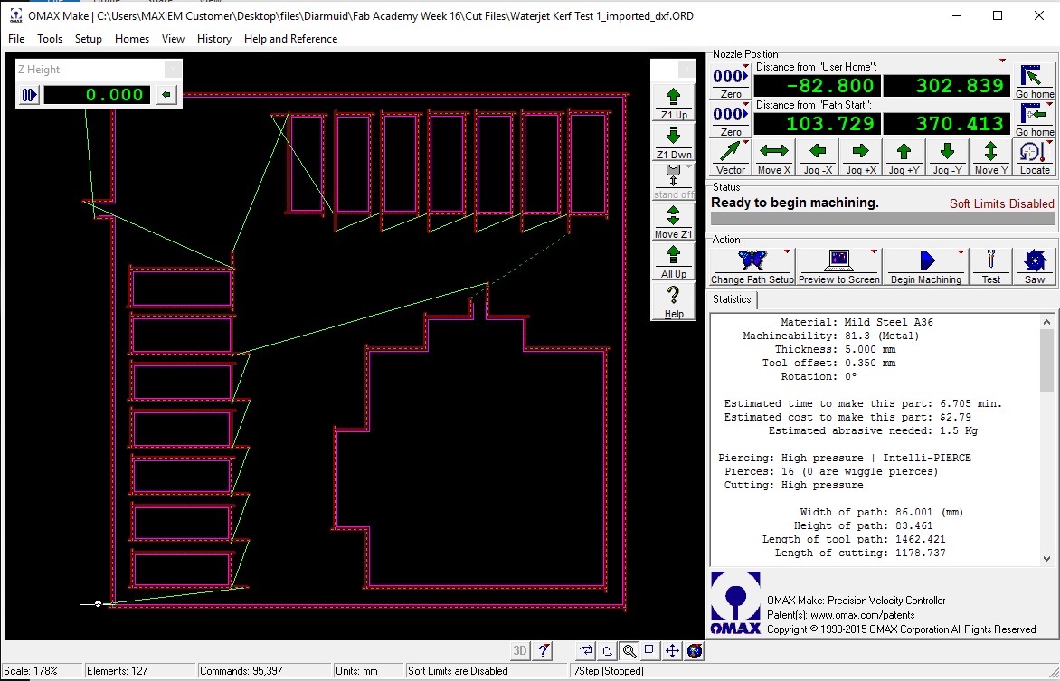1060x681 pixels.
Task: Lower the nozzle with Z1 Dwn
Action: (x=673, y=142)
